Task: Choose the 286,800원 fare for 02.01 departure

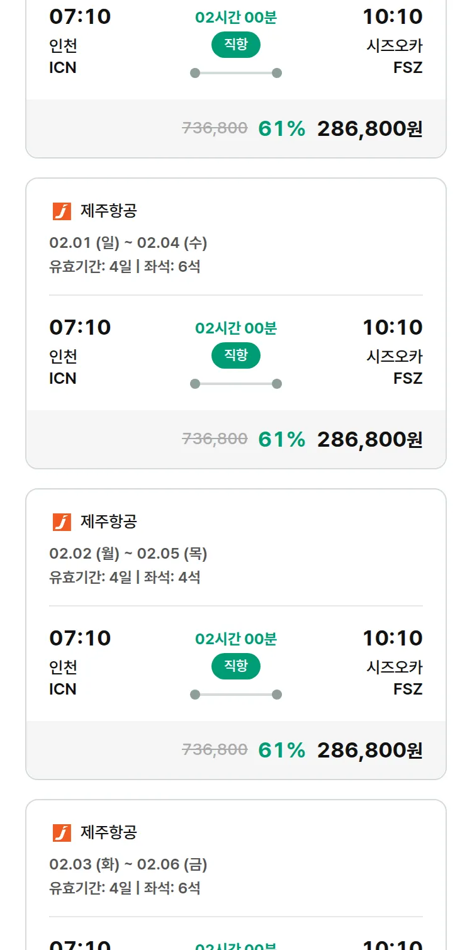Action: (x=369, y=440)
